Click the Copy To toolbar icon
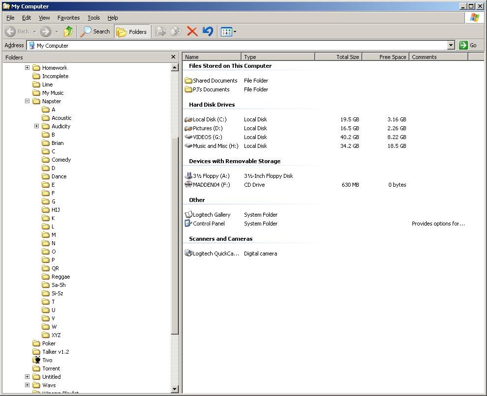The image size is (487, 396). tap(176, 31)
